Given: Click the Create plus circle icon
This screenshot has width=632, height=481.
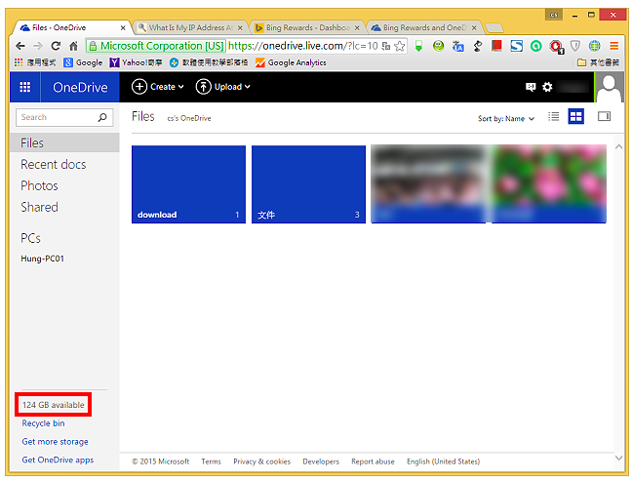Looking at the screenshot, I should coord(139,87).
